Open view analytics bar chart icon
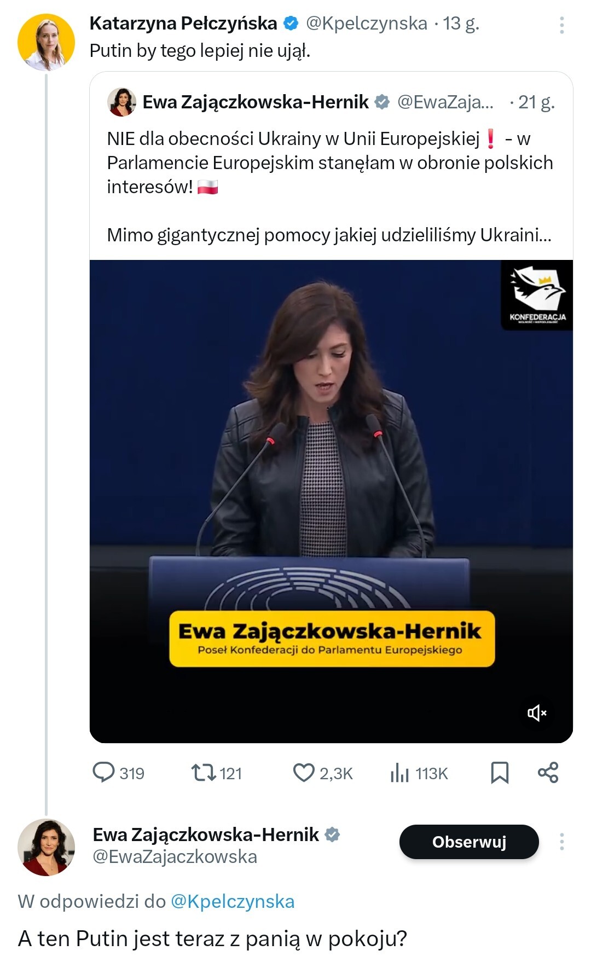 tap(400, 773)
